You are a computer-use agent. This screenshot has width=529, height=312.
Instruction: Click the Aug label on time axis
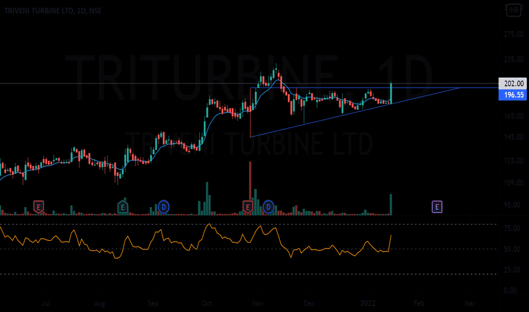pyautogui.click(x=99, y=303)
